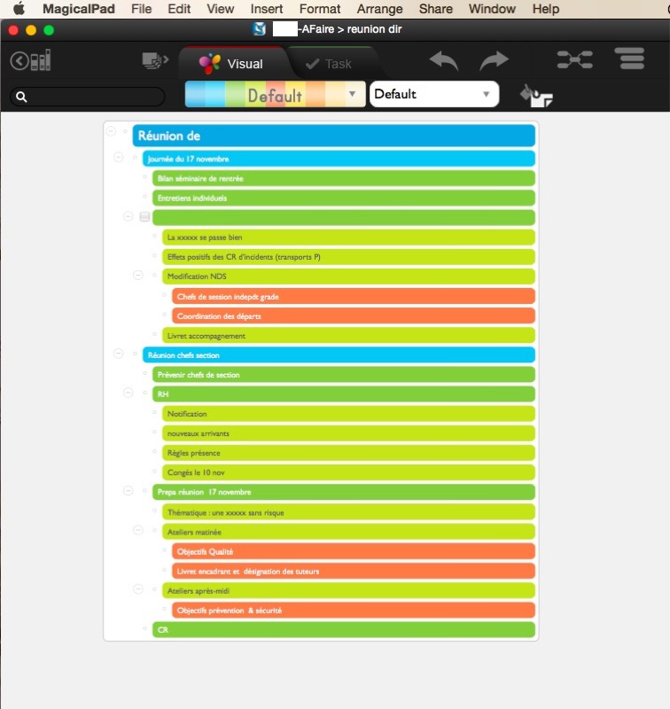The height and width of the screenshot is (709, 670).
Task: Click the mind map layout icon
Action: tap(574, 60)
